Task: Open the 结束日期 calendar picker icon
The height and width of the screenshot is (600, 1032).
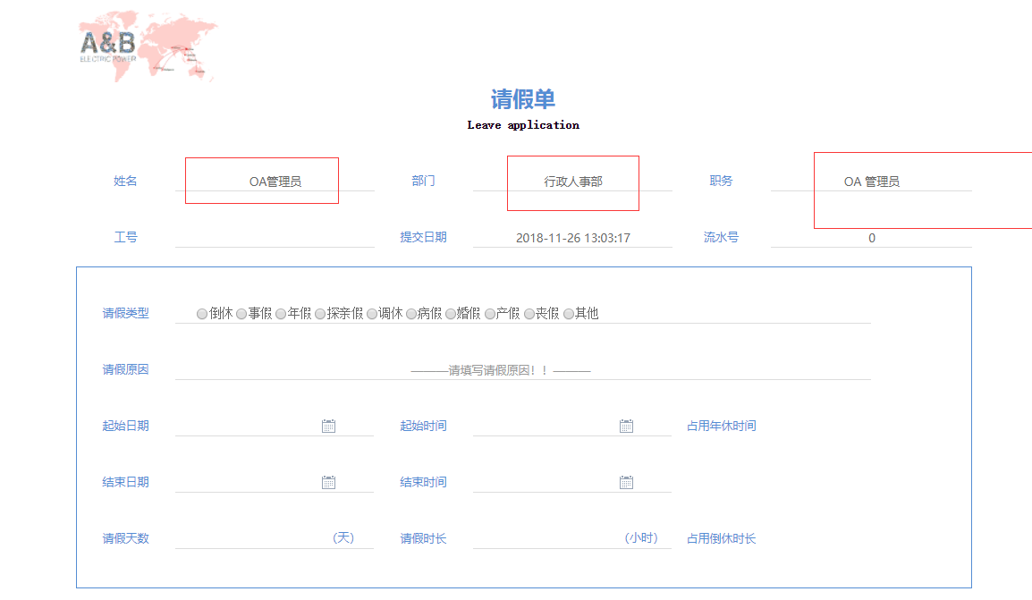Action: click(x=328, y=483)
